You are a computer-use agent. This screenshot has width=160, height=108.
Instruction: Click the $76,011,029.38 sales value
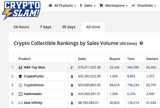tap(89, 67)
